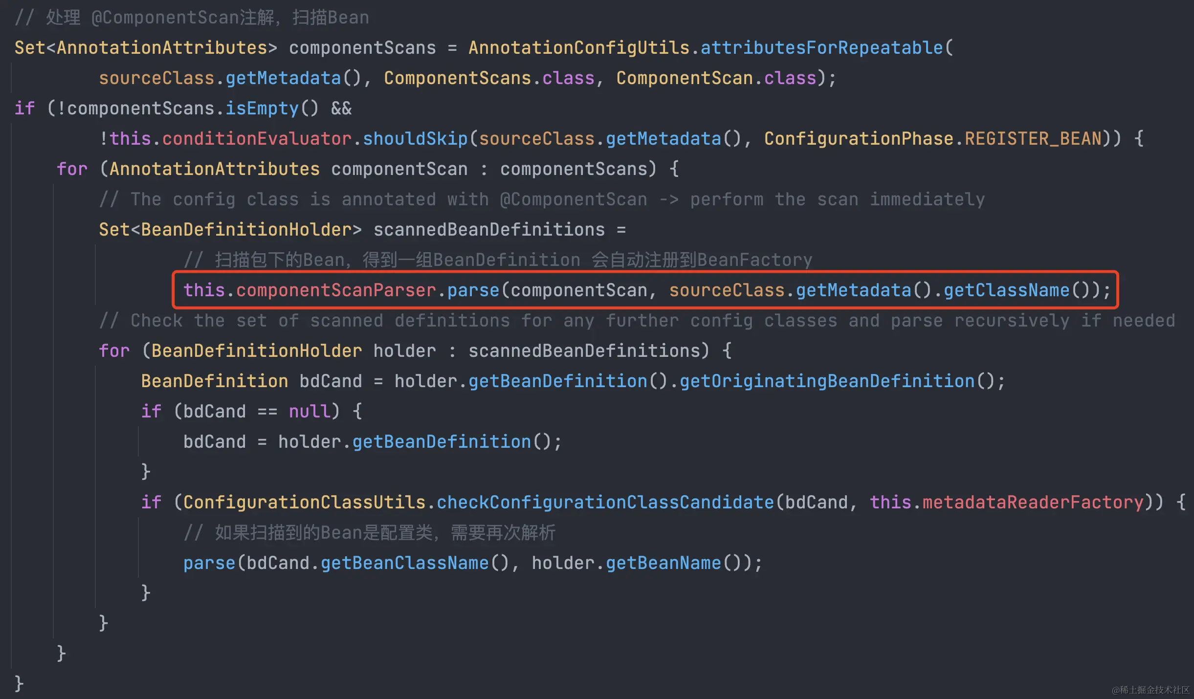This screenshot has height=699, width=1194.
Task: Click the scannedBeanDefinitions variable declaration
Action: tap(489, 230)
